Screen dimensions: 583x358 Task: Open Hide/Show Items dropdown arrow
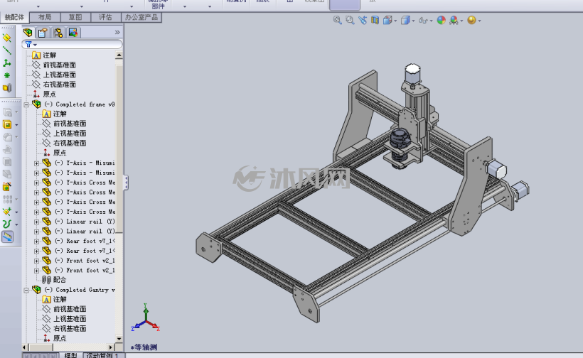[x=432, y=21]
